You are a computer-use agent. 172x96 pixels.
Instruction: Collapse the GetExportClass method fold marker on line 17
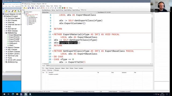coord(53,51)
